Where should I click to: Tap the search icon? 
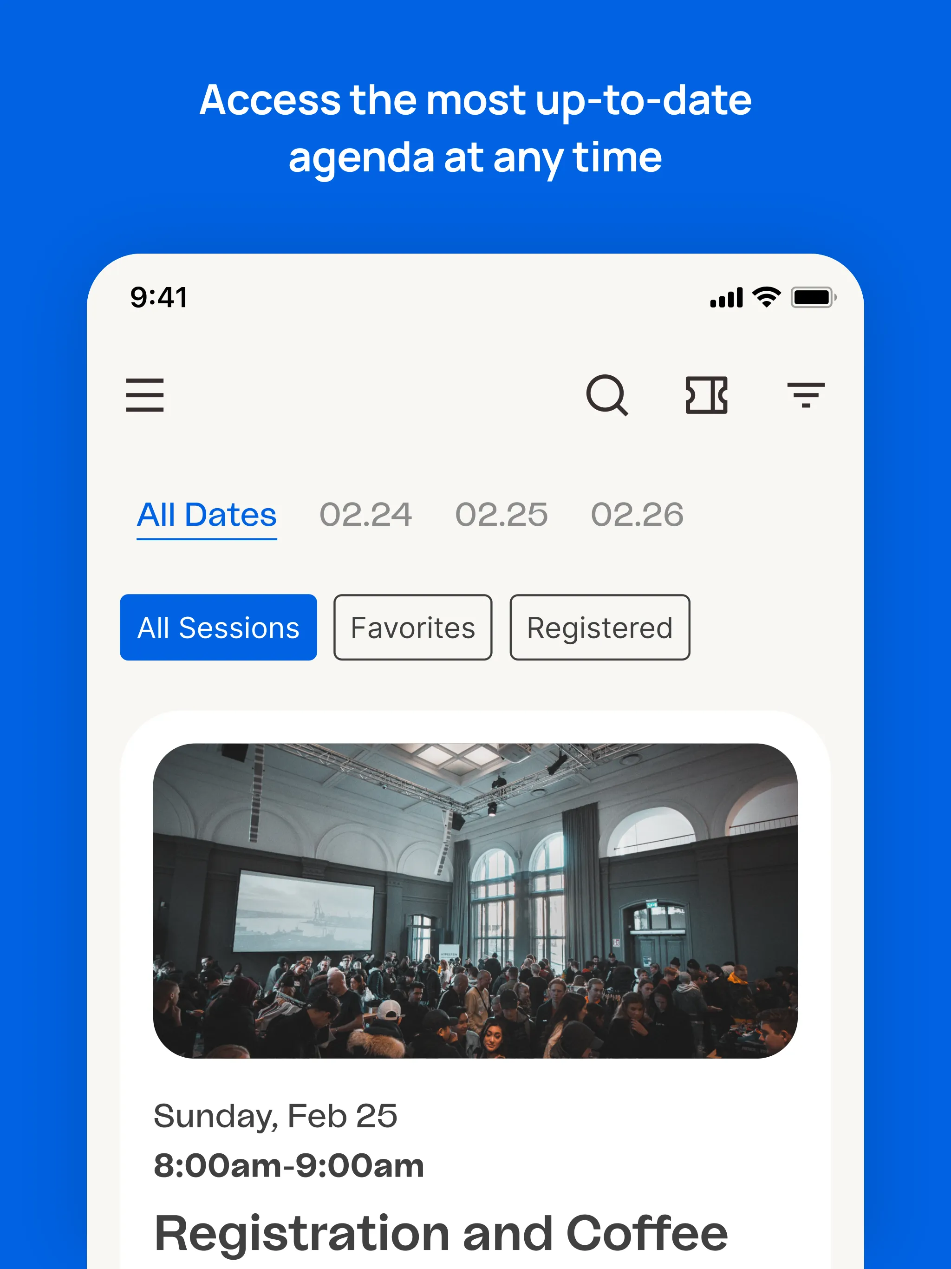pyautogui.click(x=608, y=395)
